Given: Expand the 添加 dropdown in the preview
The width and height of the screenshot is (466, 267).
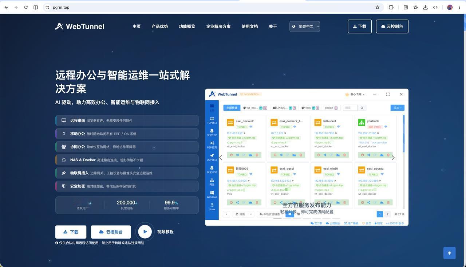Looking at the screenshot, I should point(397,108).
